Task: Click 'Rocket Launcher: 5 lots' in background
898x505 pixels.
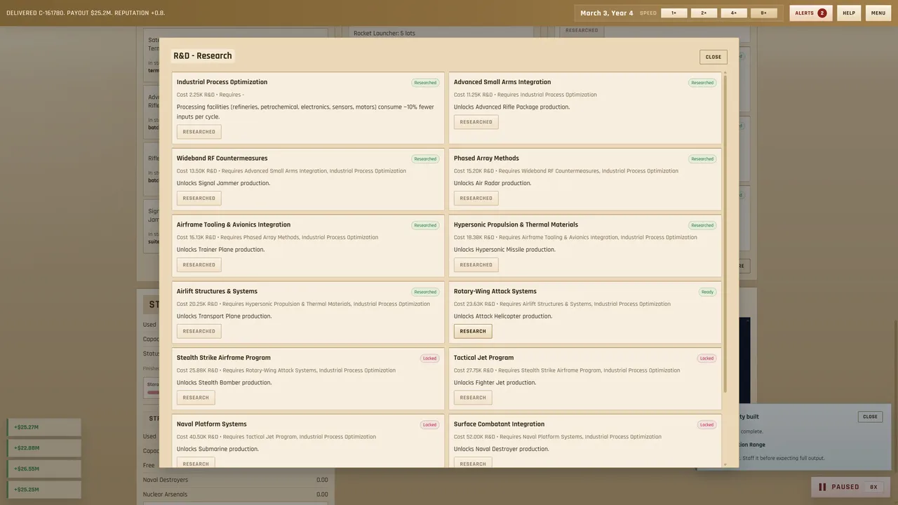Action: pyautogui.click(x=384, y=34)
